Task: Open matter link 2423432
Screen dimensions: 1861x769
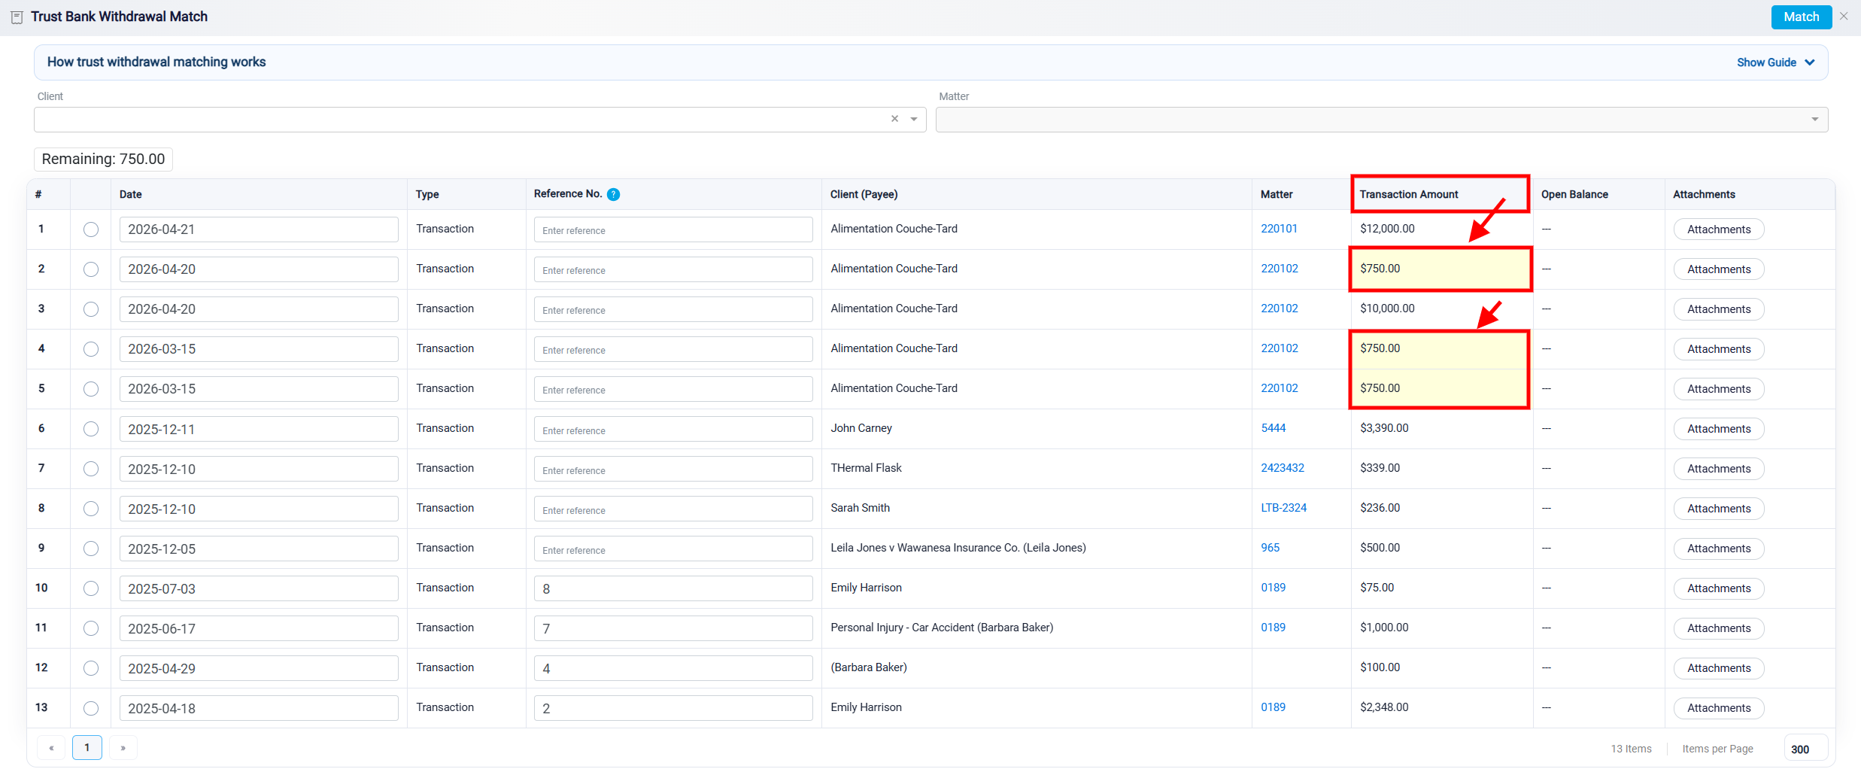Action: (x=1283, y=468)
